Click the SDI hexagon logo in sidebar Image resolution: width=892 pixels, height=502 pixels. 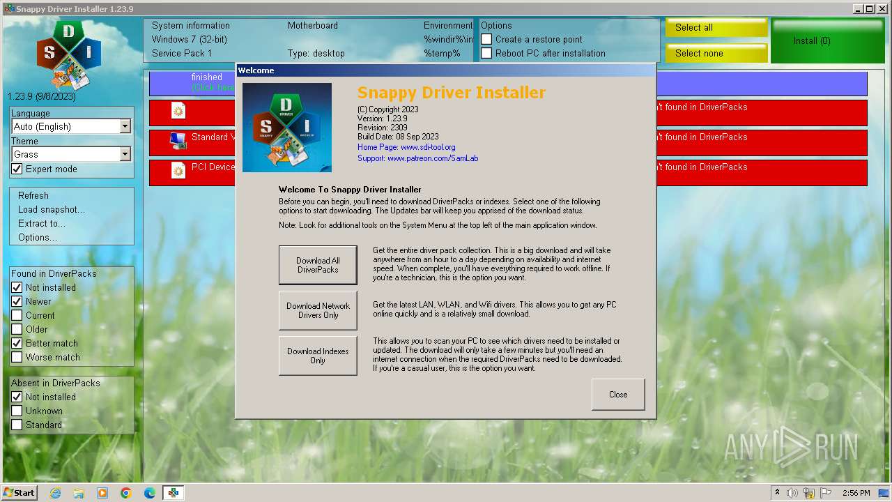69,54
